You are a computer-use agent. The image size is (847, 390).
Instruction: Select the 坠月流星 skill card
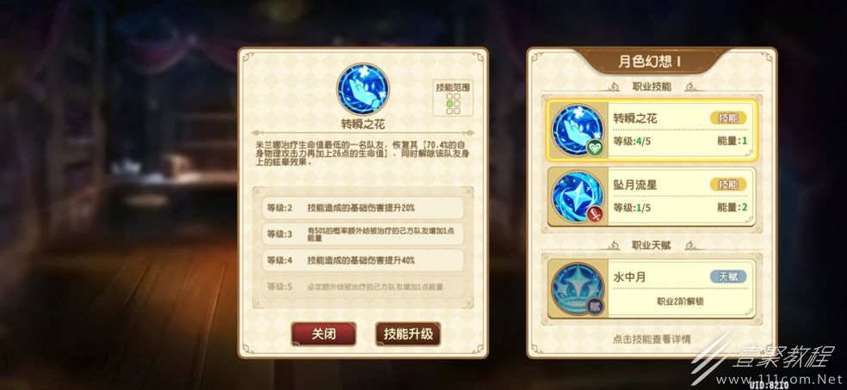pyautogui.click(x=652, y=197)
